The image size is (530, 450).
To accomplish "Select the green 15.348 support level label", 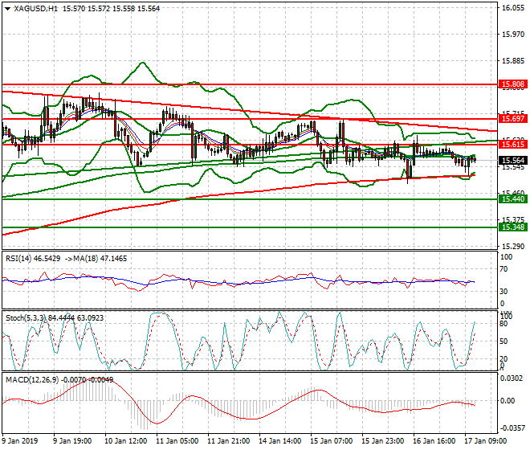I will (513, 227).
